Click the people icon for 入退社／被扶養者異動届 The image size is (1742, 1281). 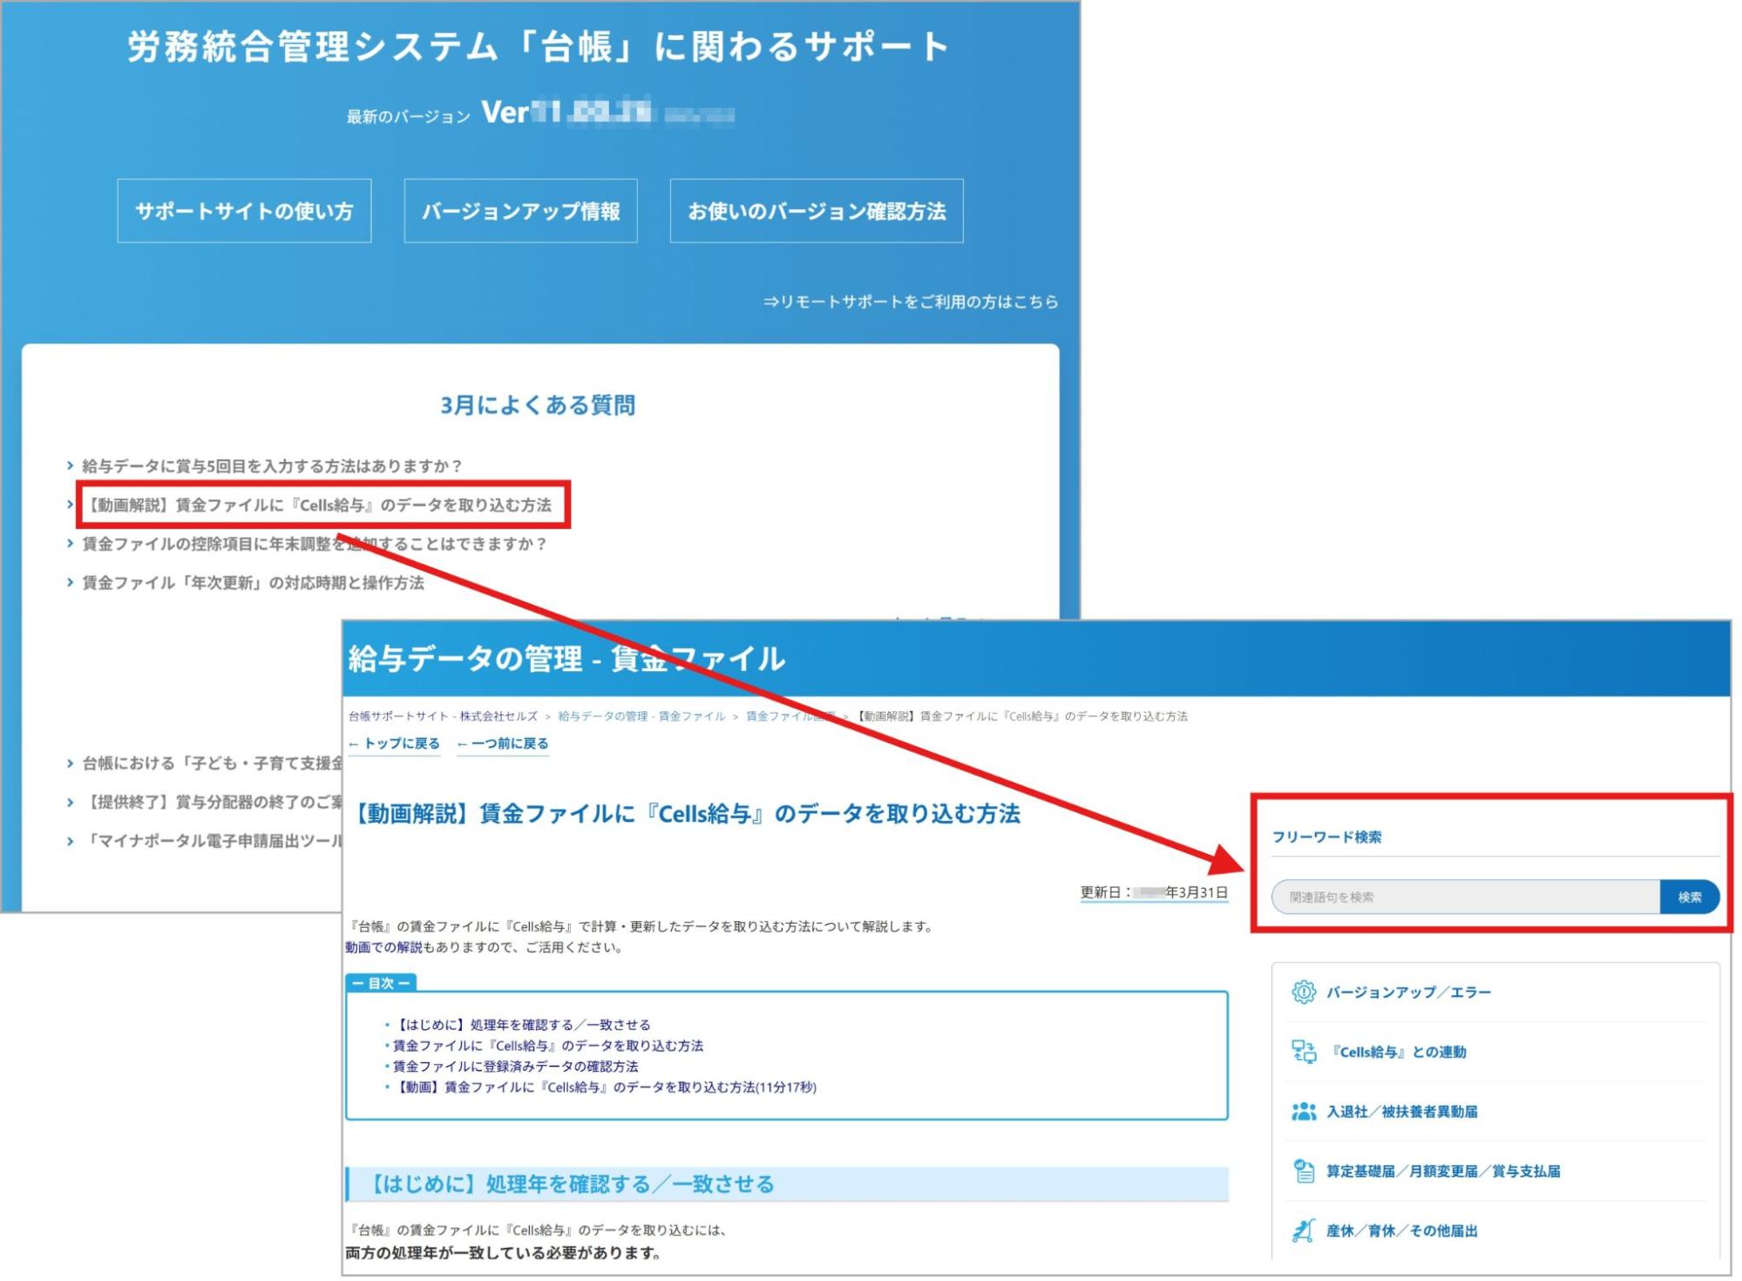[1303, 1111]
